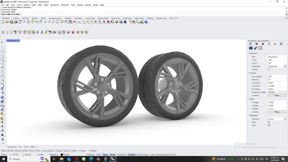Click the Default layer color swatch
288x162 pixels.
click(62, 154)
